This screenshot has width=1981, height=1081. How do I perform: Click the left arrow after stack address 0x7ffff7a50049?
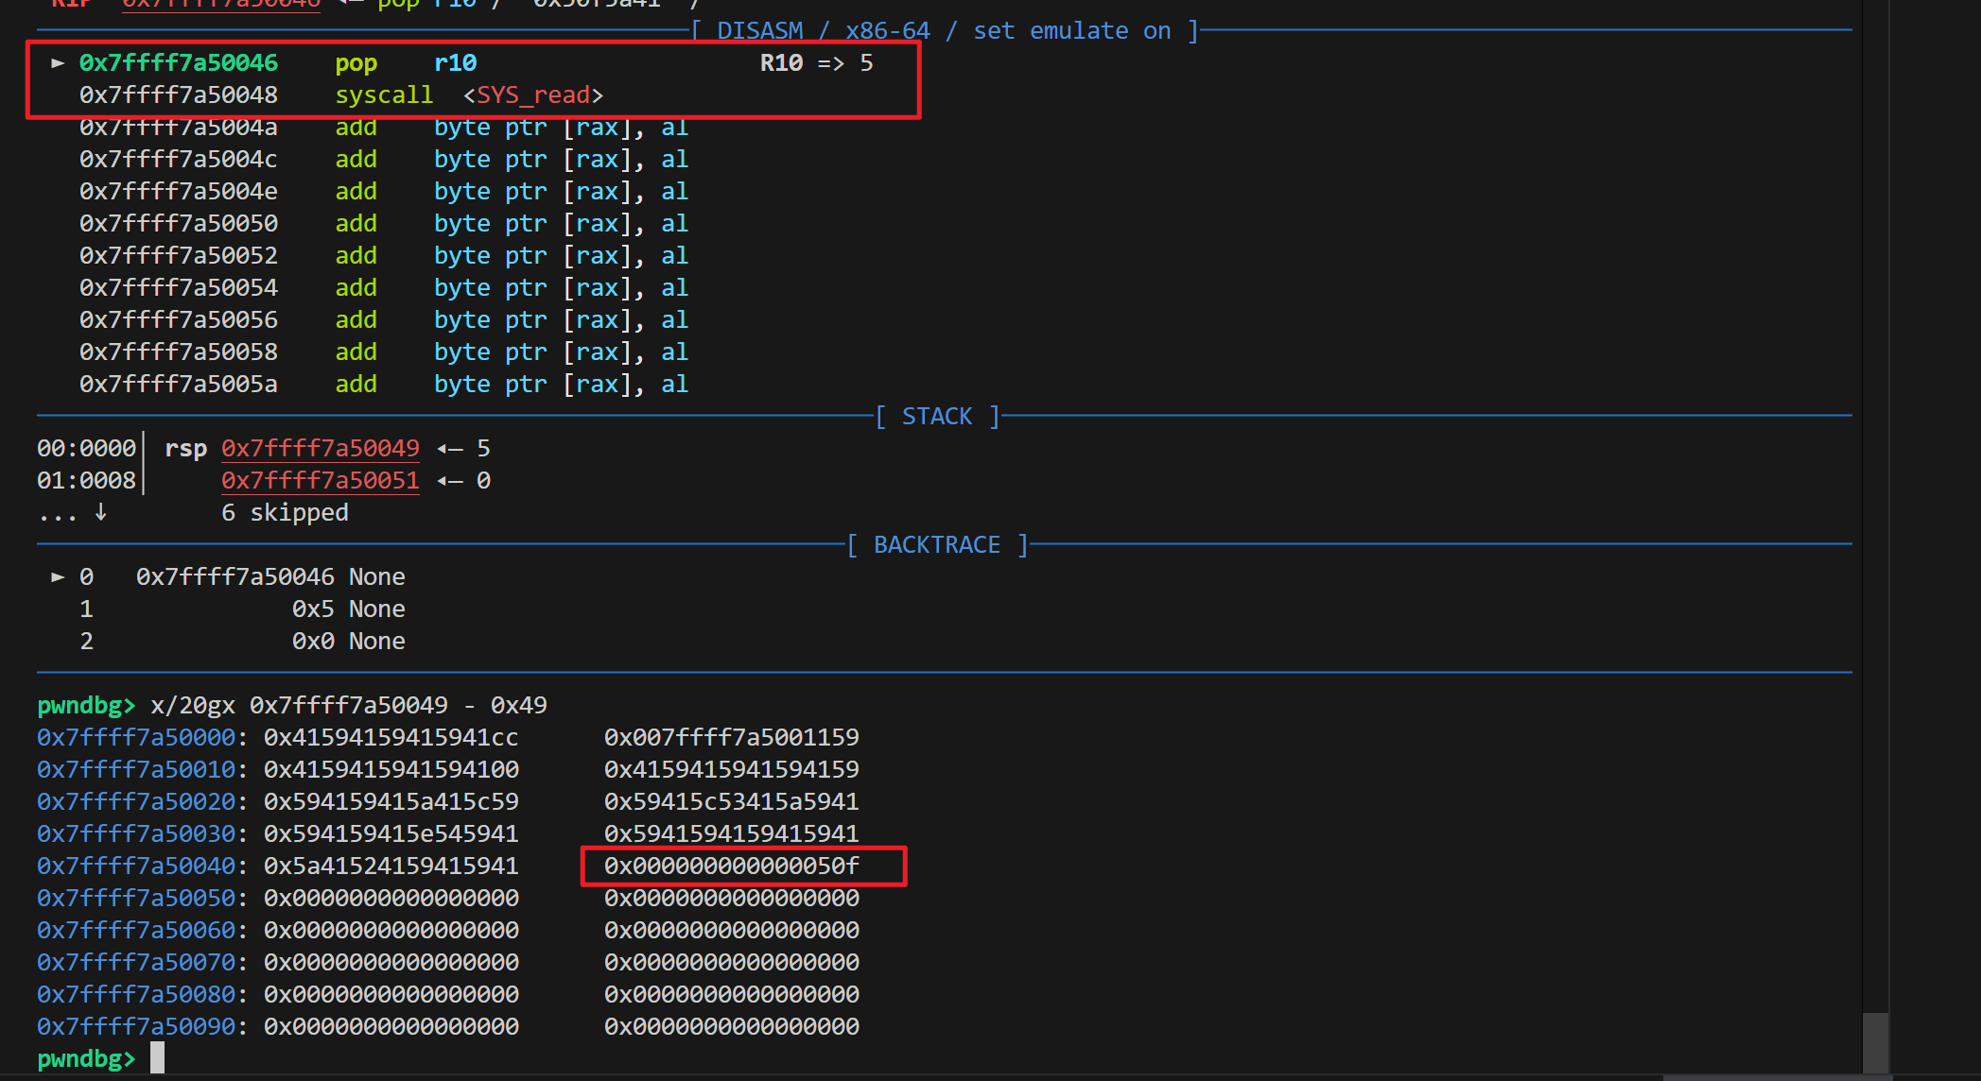tap(450, 449)
